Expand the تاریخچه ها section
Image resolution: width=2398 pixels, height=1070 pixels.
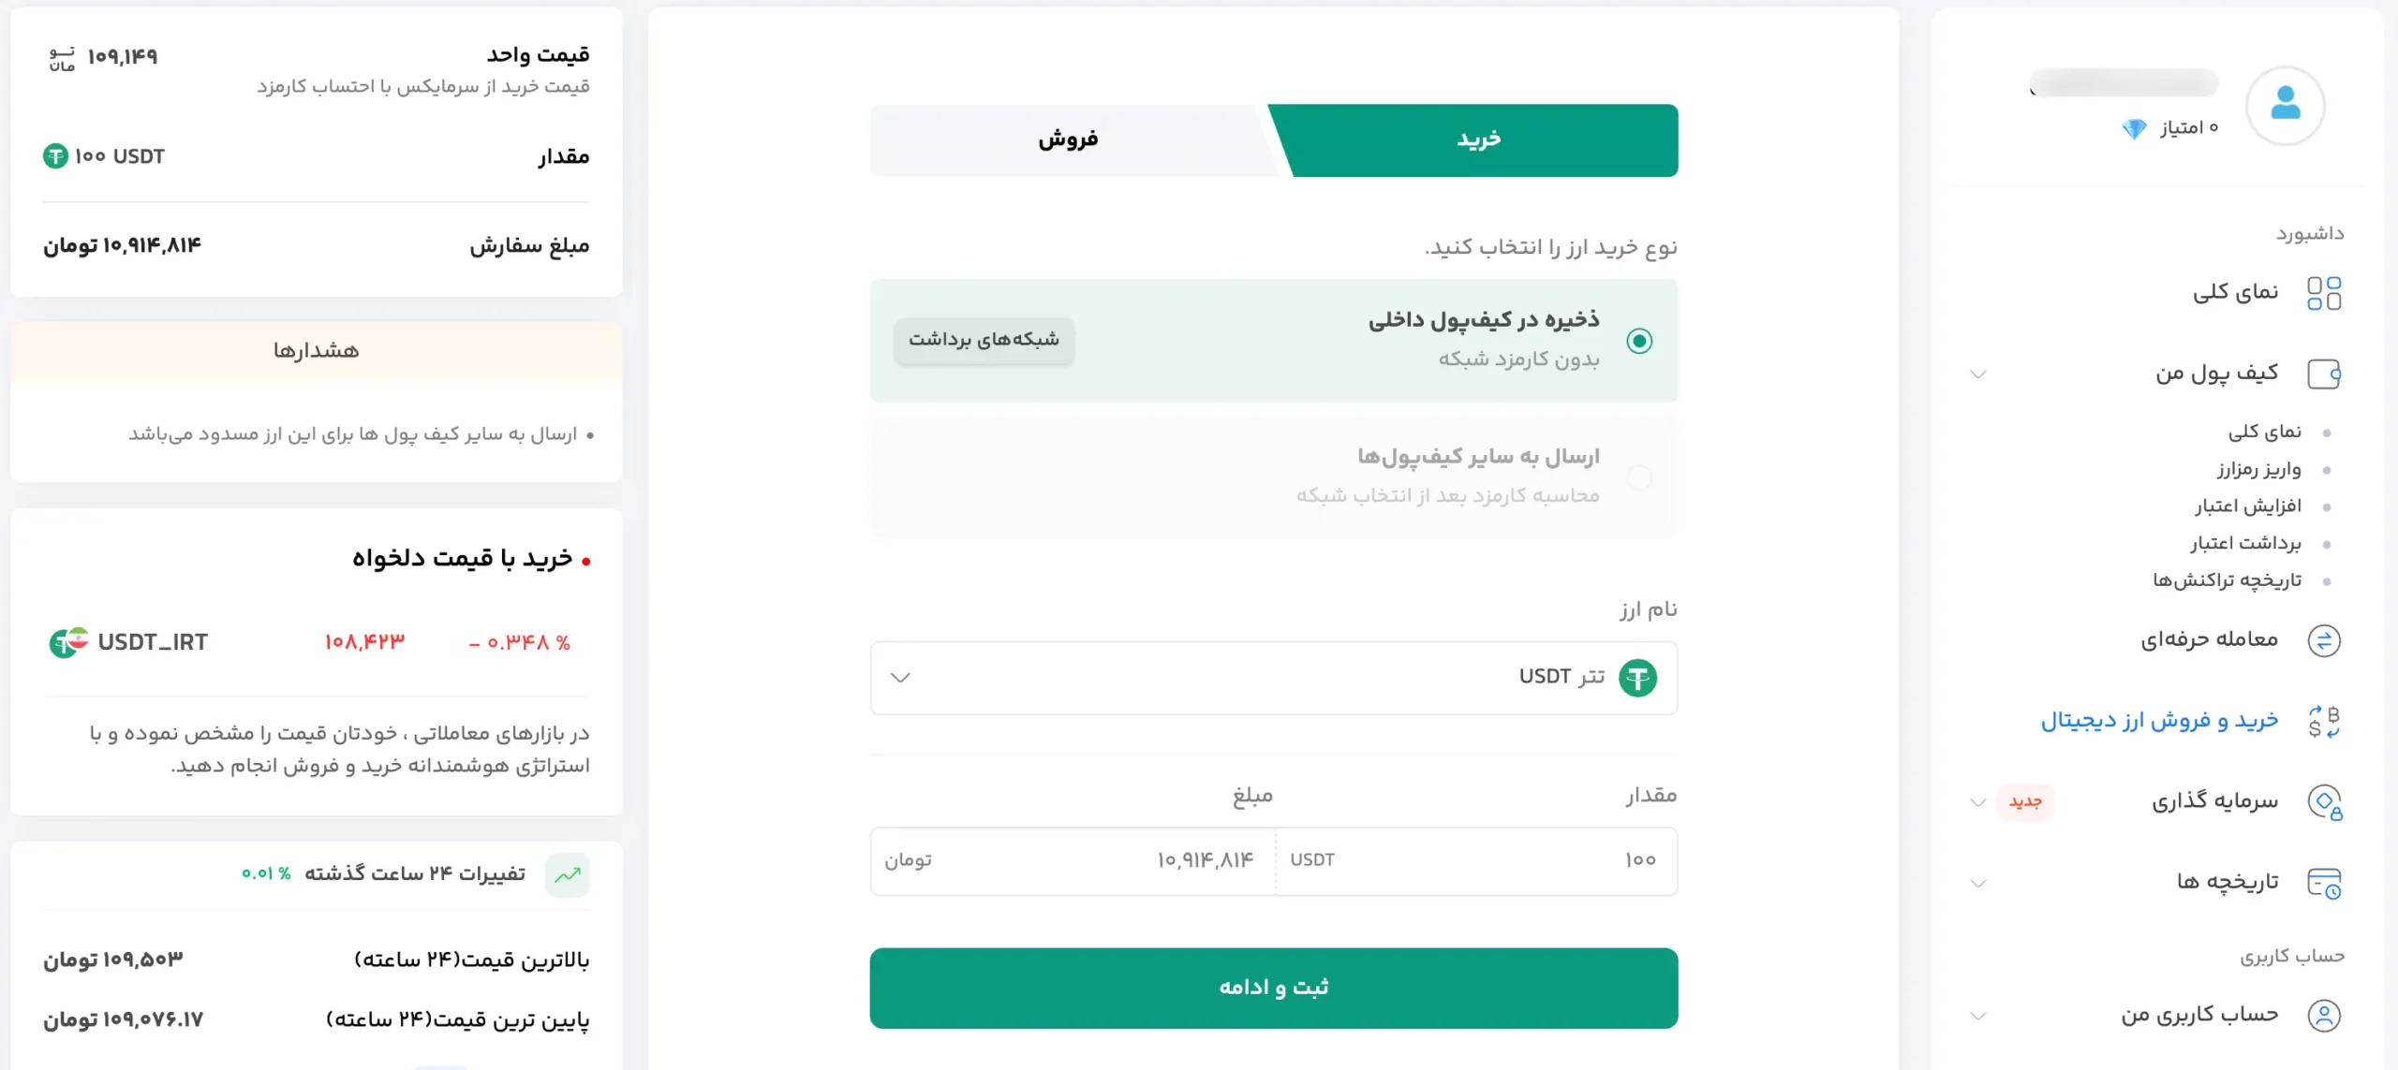pos(1979,882)
